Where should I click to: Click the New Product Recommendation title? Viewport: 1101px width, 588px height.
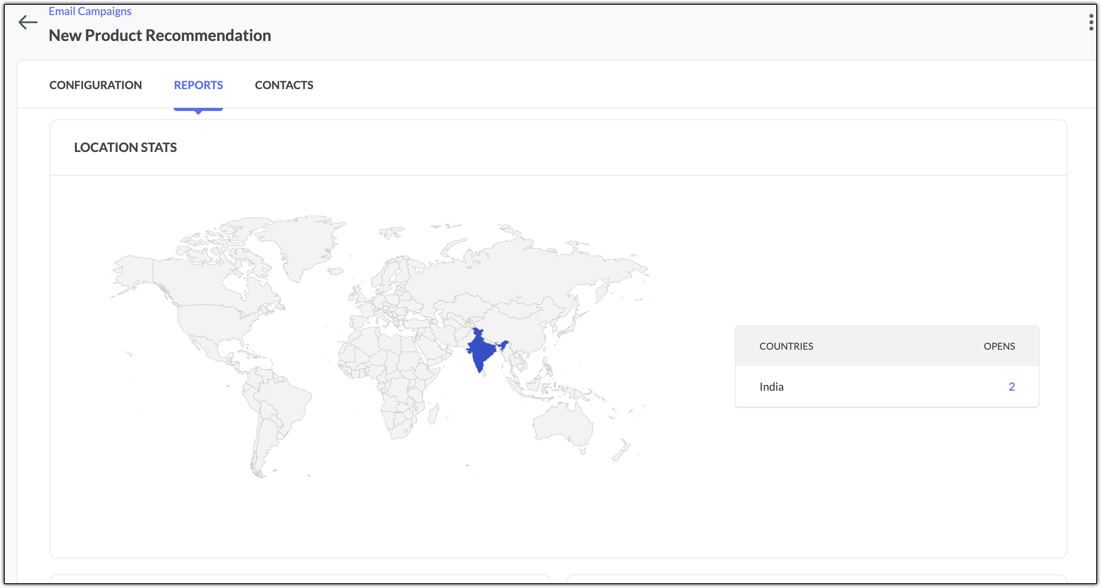160,35
